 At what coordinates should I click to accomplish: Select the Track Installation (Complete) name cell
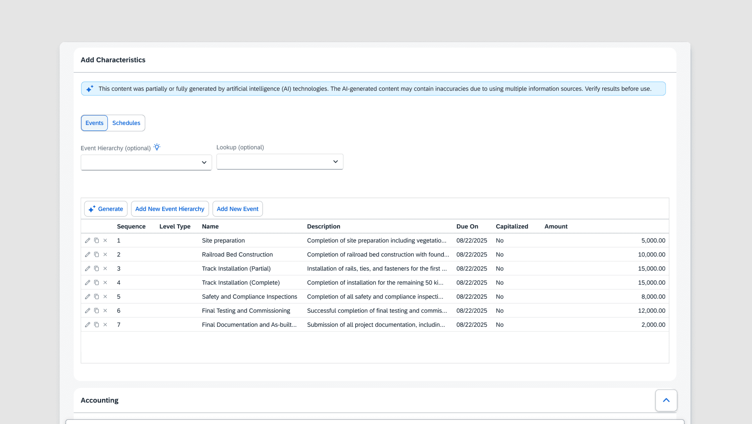point(241,283)
